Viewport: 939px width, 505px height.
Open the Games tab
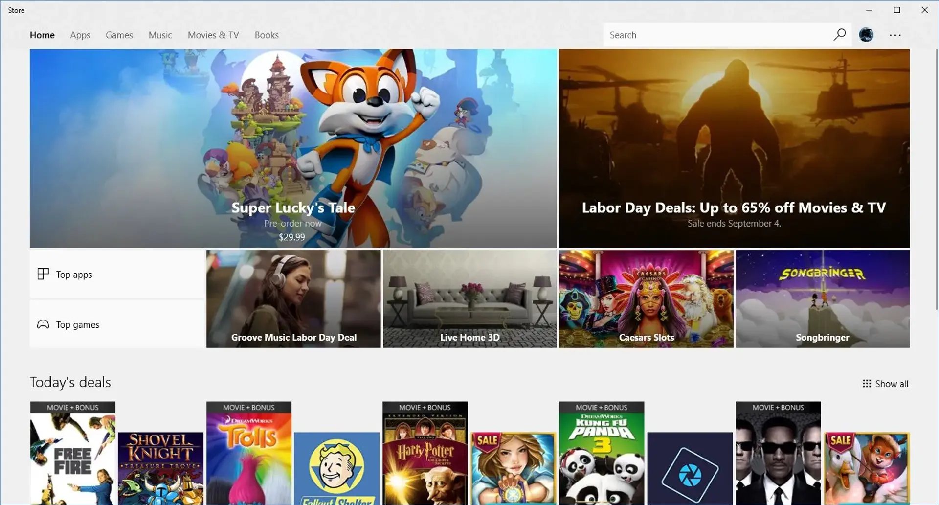[119, 35]
